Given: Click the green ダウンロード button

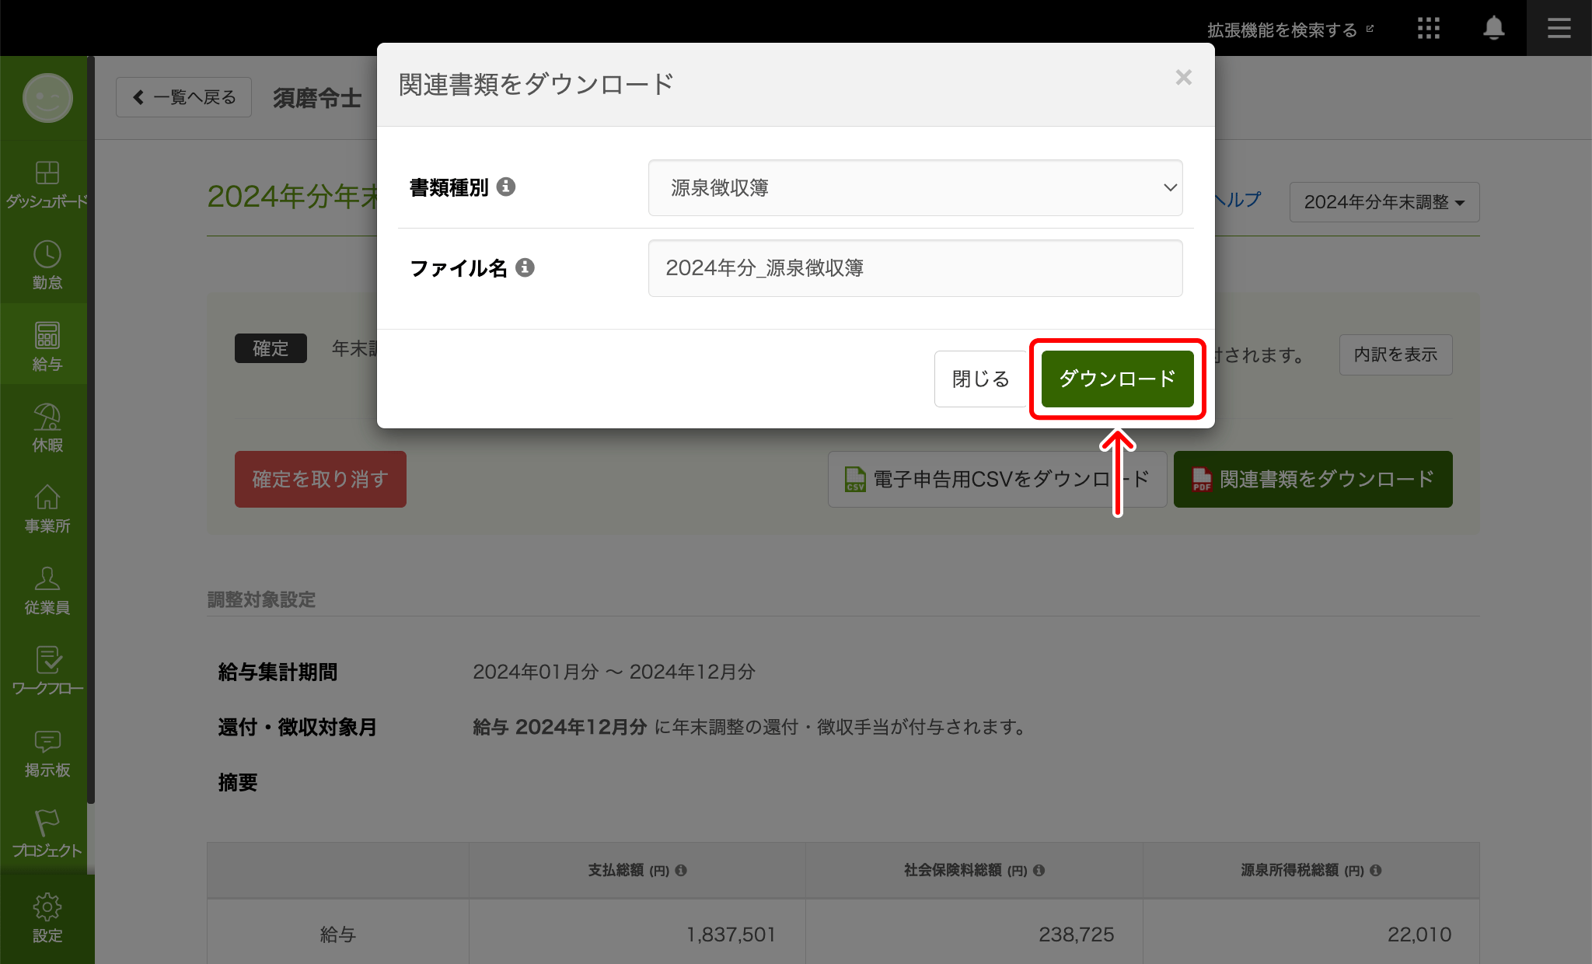Looking at the screenshot, I should pyautogui.click(x=1117, y=379).
